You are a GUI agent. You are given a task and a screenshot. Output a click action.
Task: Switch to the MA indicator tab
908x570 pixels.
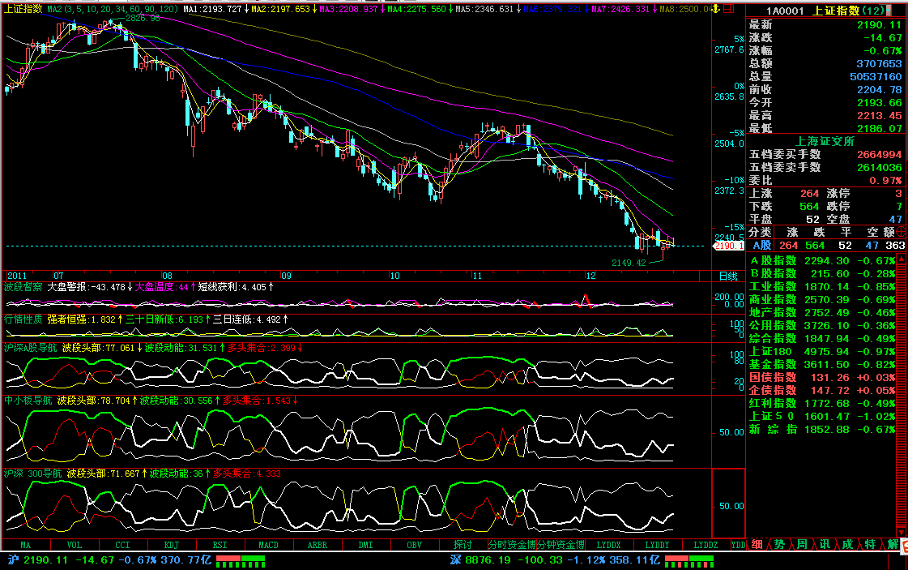click(25, 545)
